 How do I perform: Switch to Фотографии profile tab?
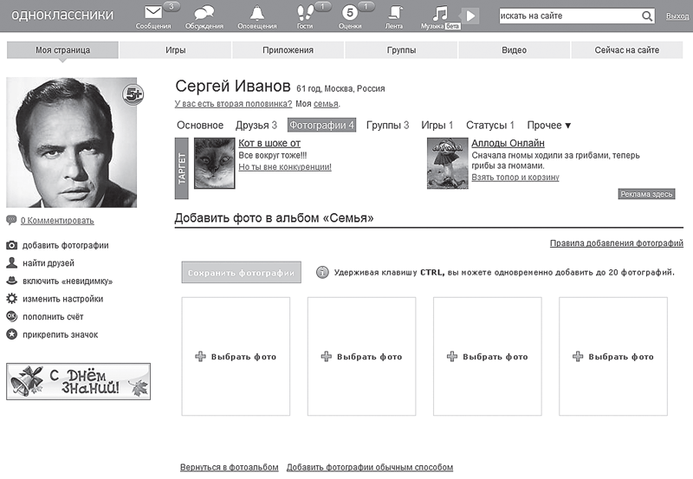pos(321,126)
